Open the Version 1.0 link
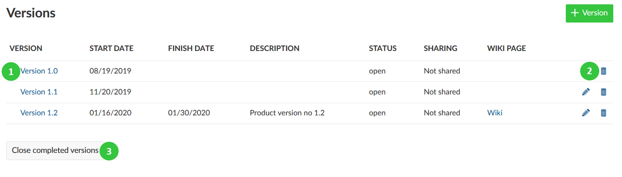 click(x=39, y=71)
